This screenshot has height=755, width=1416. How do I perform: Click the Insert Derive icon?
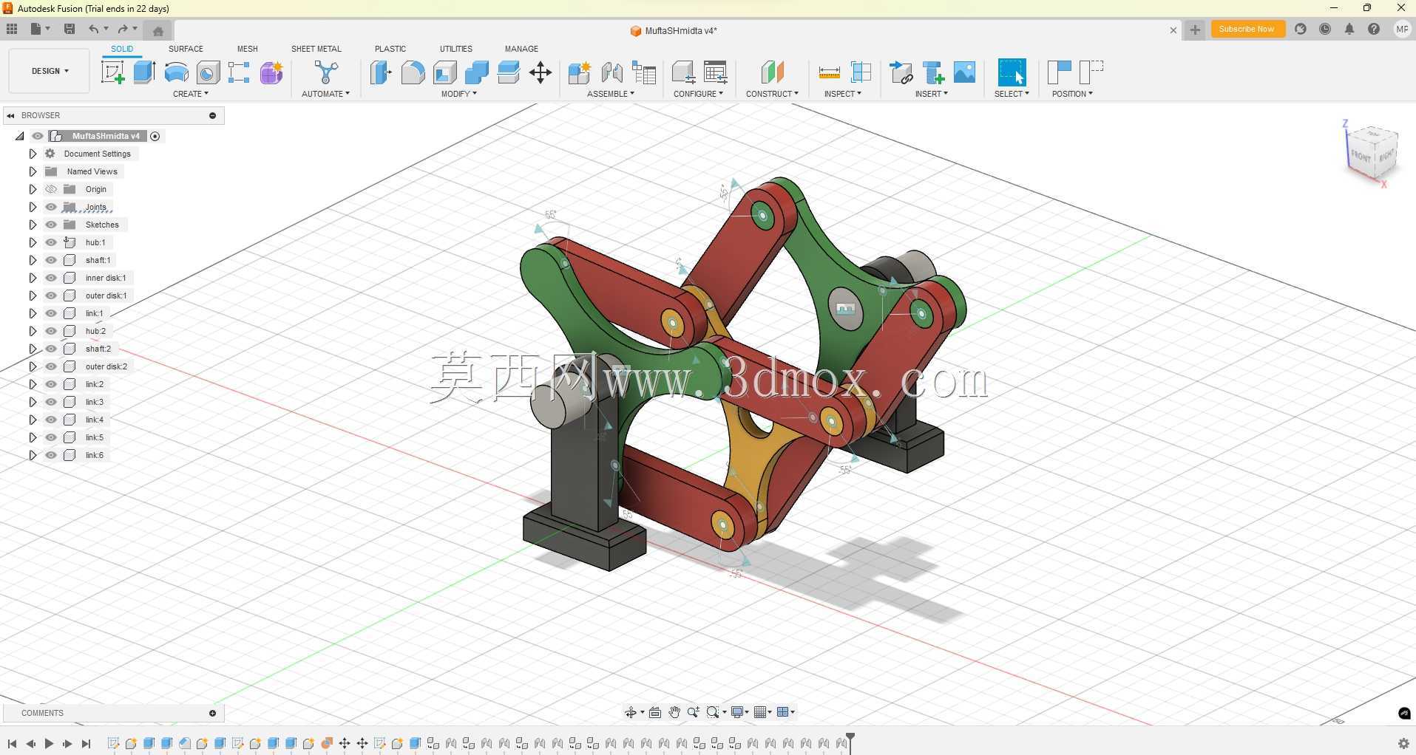pos(901,72)
